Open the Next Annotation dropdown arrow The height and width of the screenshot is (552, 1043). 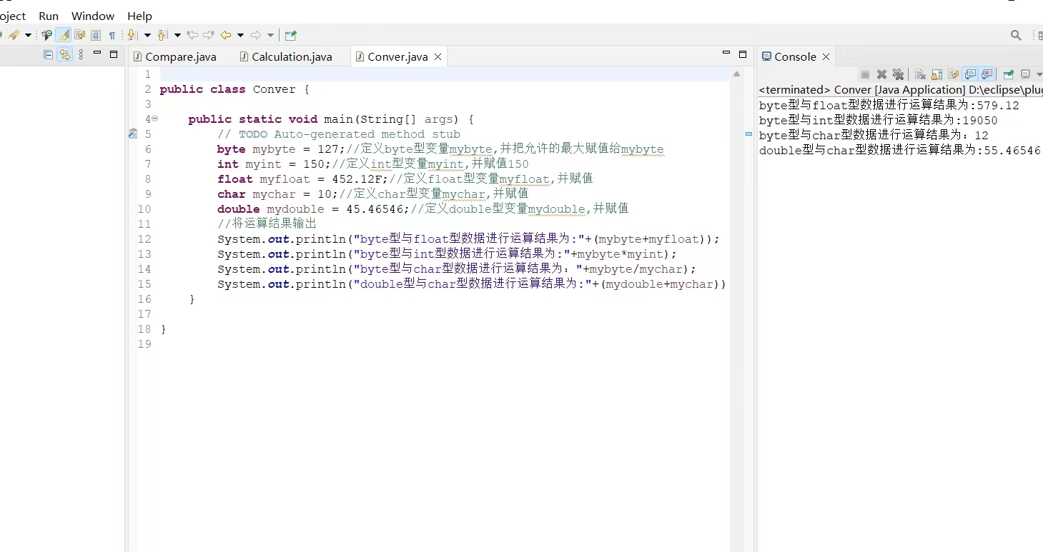coord(147,35)
